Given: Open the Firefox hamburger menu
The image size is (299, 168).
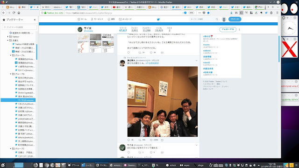Looking at the screenshot, I should [x=277, y=13].
